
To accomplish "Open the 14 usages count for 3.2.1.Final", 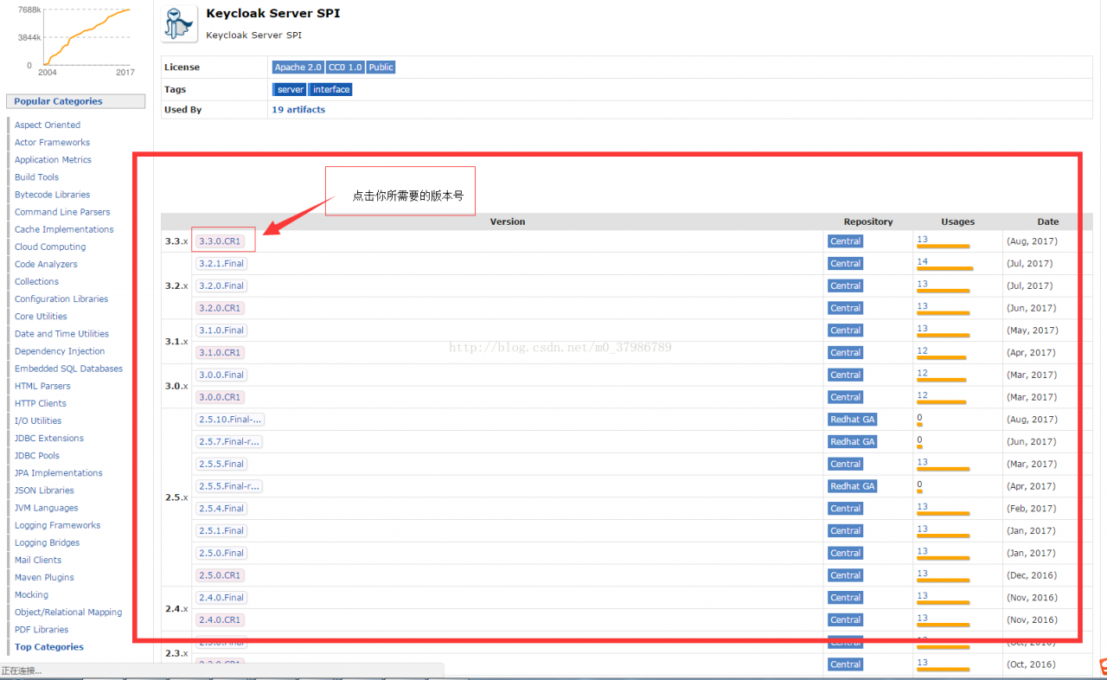I will pyautogui.click(x=922, y=261).
